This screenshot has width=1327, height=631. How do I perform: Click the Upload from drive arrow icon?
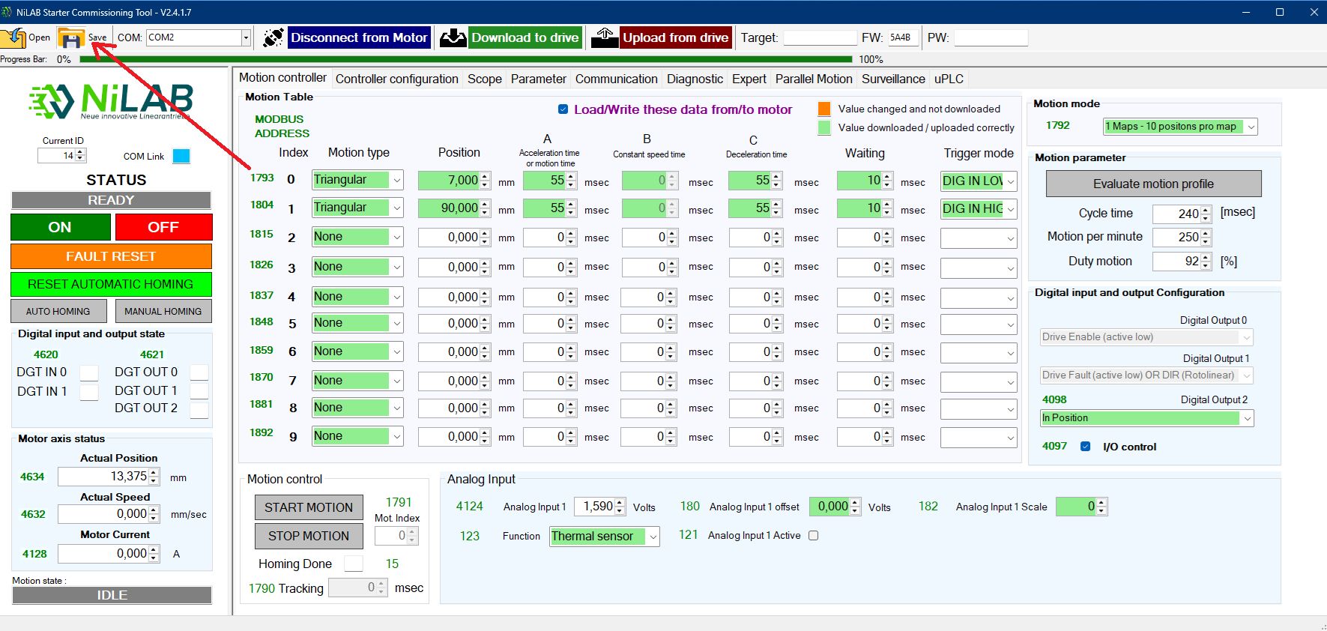(x=605, y=37)
